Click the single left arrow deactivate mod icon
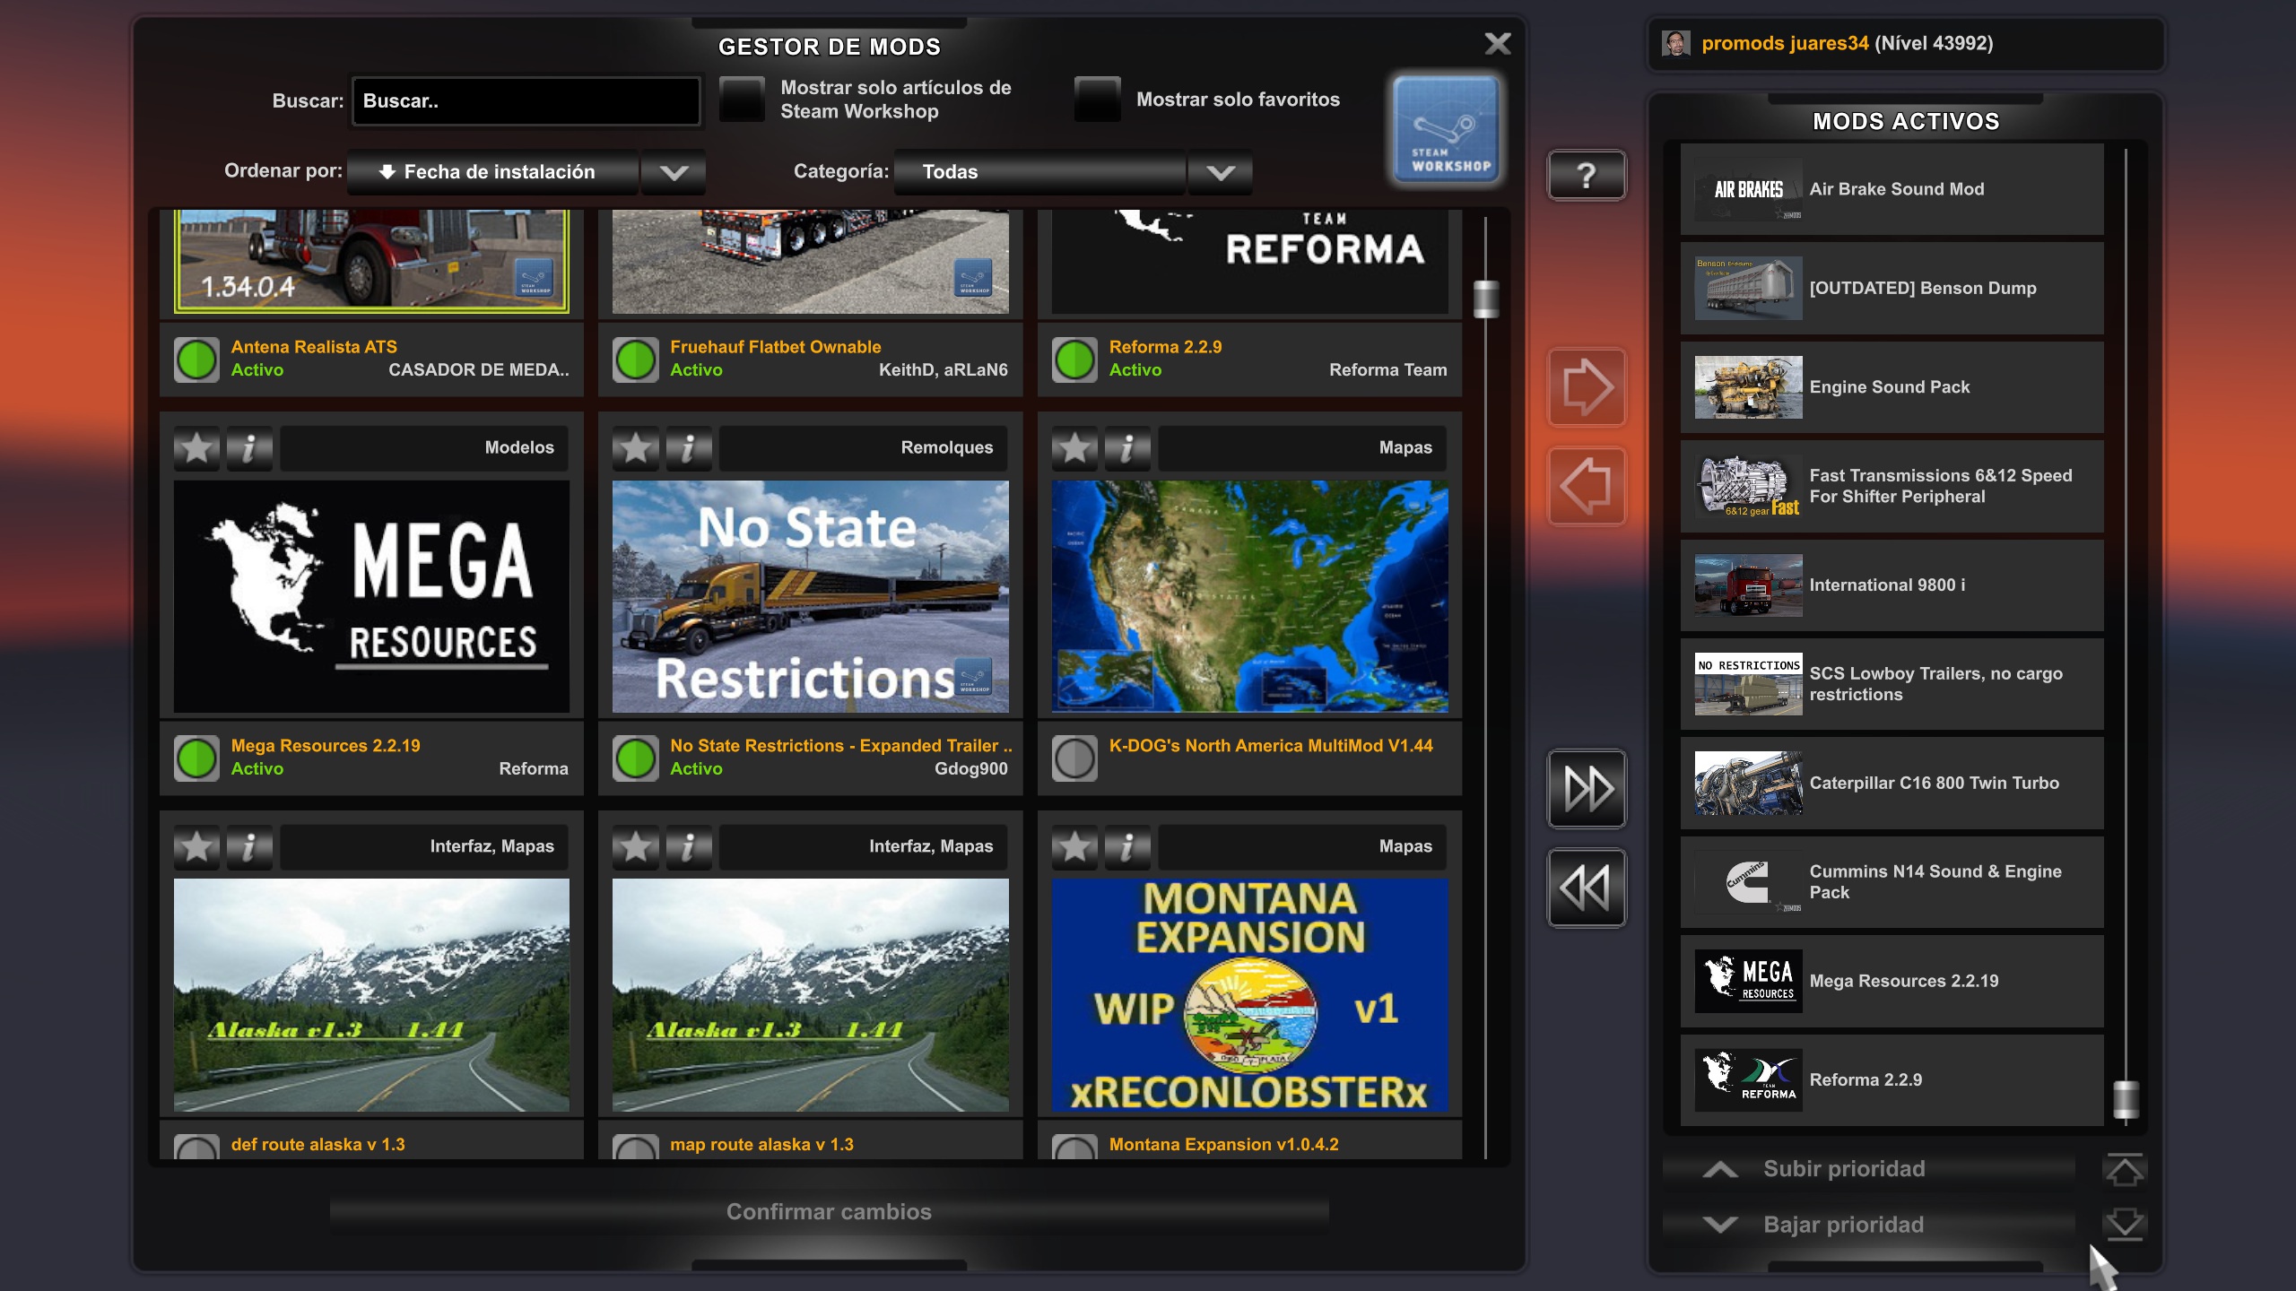2296x1291 pixels. pyautogui.click(x=1586, y=486)
